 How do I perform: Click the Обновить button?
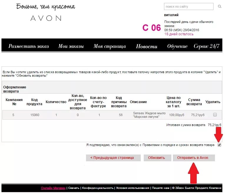[x=158, y=158]
